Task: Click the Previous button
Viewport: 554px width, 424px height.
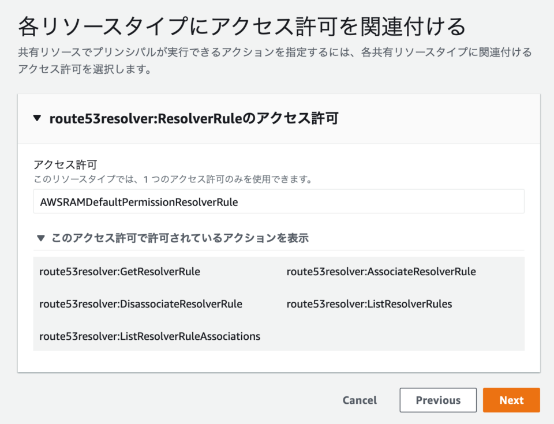Action: 438,400
